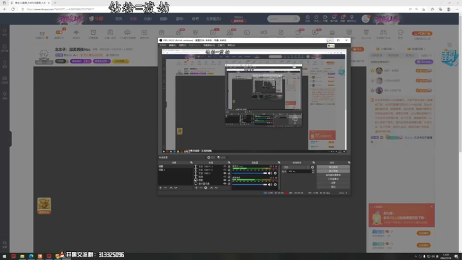
Task: Open the second mixer channel's gear settings
Action: pyautogui.click(x=275, y=184)
